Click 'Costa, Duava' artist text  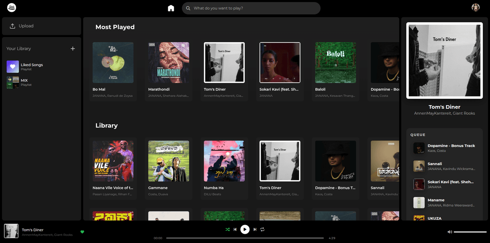tap(158, 194)
